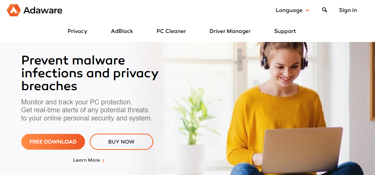Click the orange chevron beside Language
This screenshot has width=375, height=175.
(x=307, y=10)
